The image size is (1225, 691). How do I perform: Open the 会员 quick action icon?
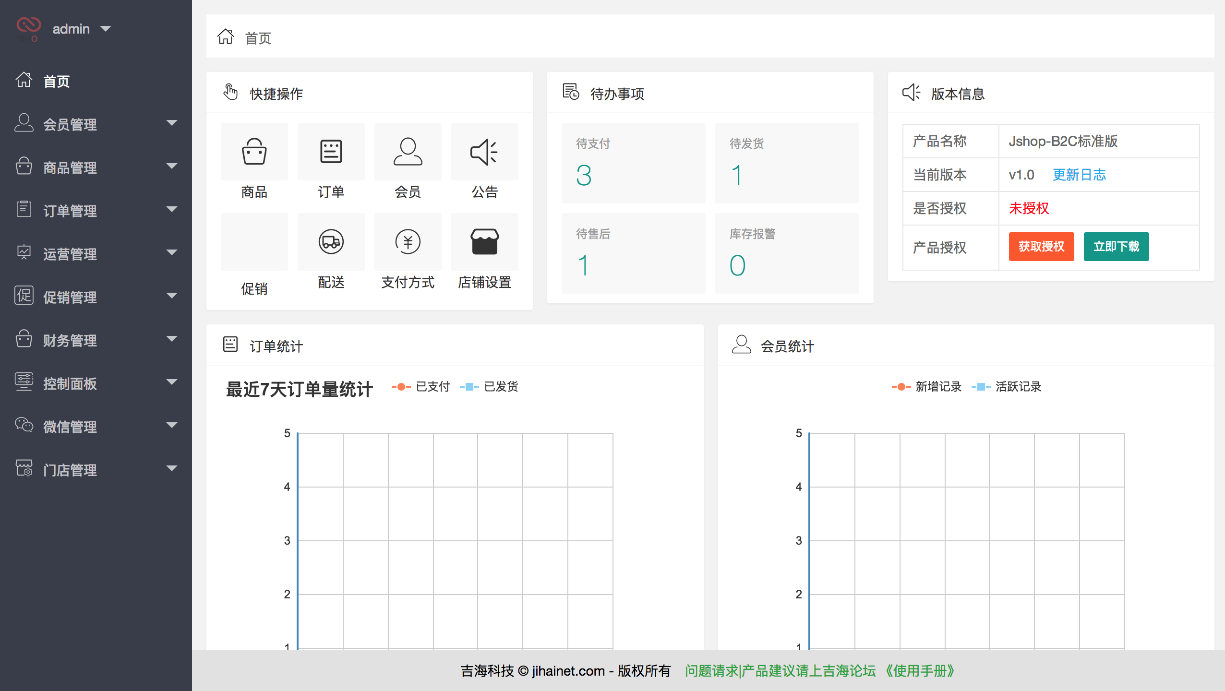tap(408, 152)
